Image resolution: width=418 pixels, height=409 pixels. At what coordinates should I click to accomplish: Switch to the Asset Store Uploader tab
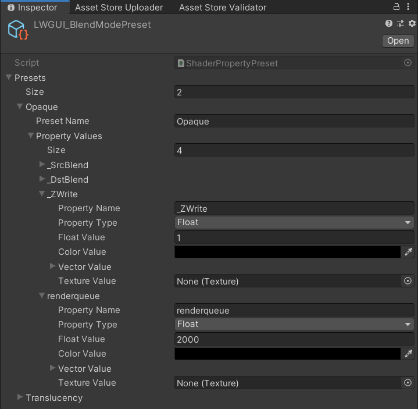119,8
